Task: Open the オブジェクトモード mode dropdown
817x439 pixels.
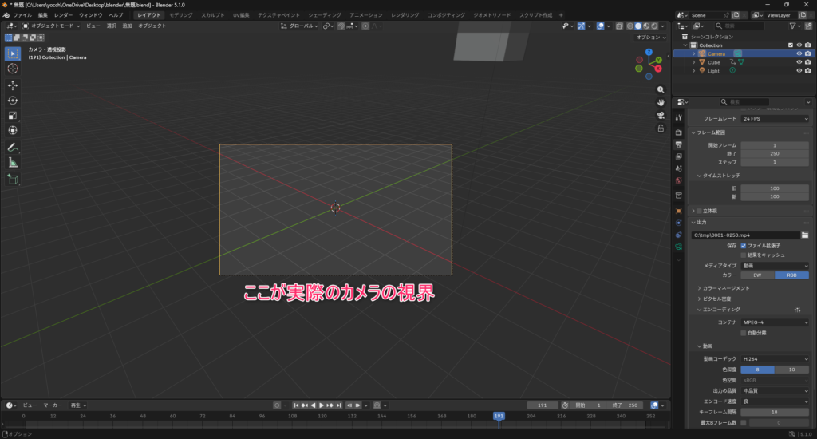Action: (x=53, y=26)
